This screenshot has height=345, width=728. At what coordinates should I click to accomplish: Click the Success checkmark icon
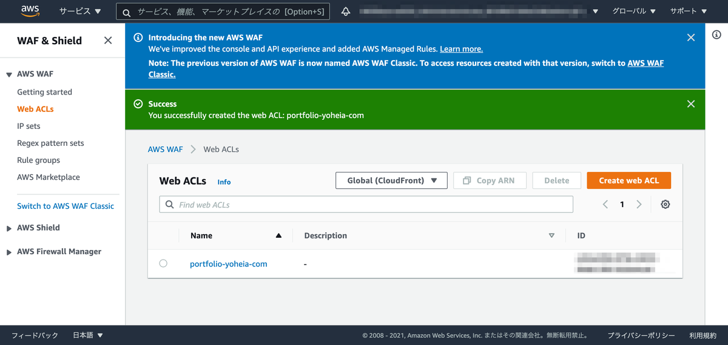[x=138, y=104]
